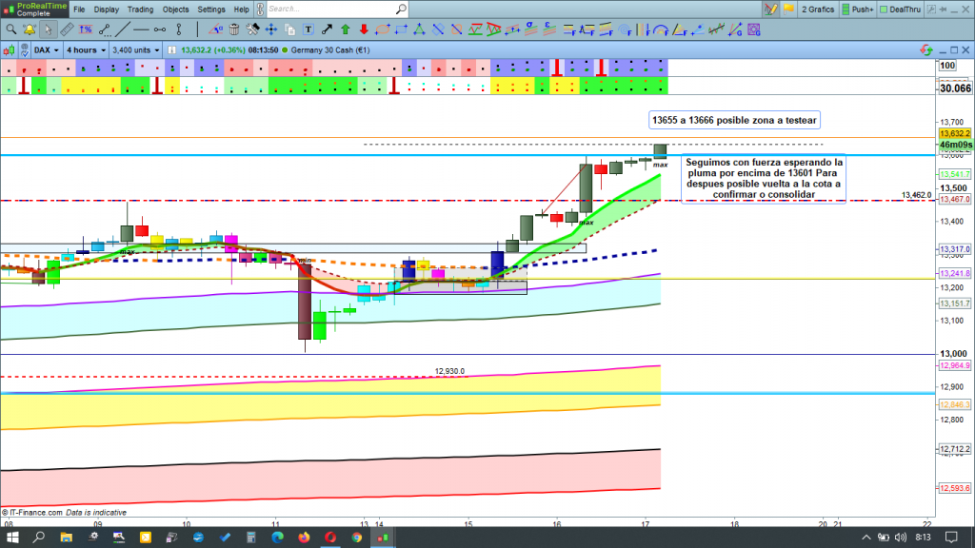Expand the 4 hours timeframe dropdown
Screen dimensions: 975x548
(x=87, y=49)
